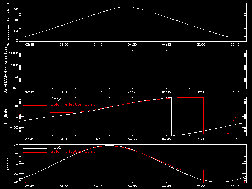
Task: Click 05:15 label under Earth angle plot
Action: click(x=235, y=45)
